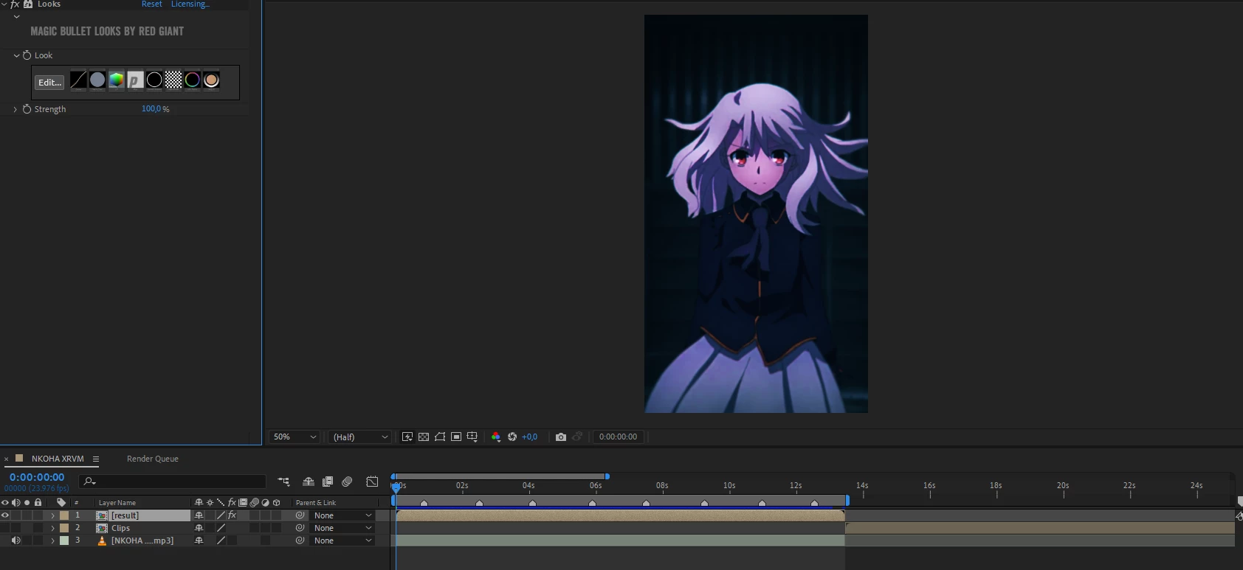Collapse the Look property group
1243x570 pixels.
(16, 55)
